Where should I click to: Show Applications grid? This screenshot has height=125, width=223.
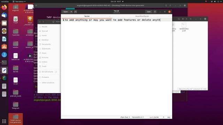tap(4, 121)
